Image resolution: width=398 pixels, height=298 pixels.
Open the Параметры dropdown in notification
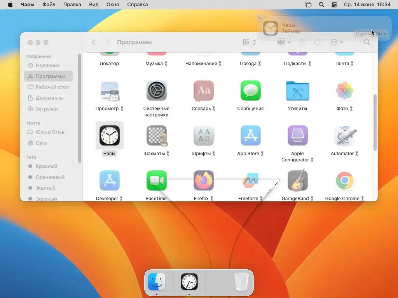point(371,33)
